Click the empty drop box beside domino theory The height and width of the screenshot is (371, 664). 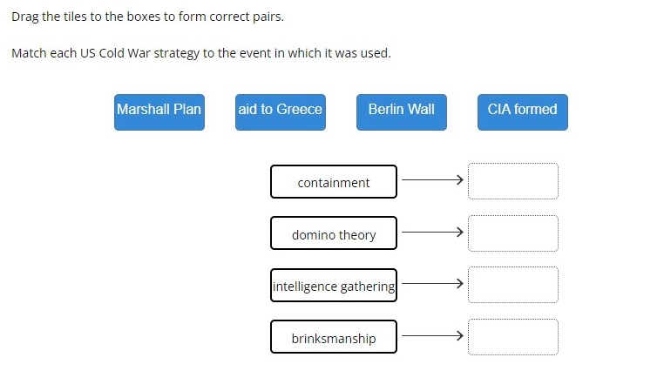click(513, 233)
